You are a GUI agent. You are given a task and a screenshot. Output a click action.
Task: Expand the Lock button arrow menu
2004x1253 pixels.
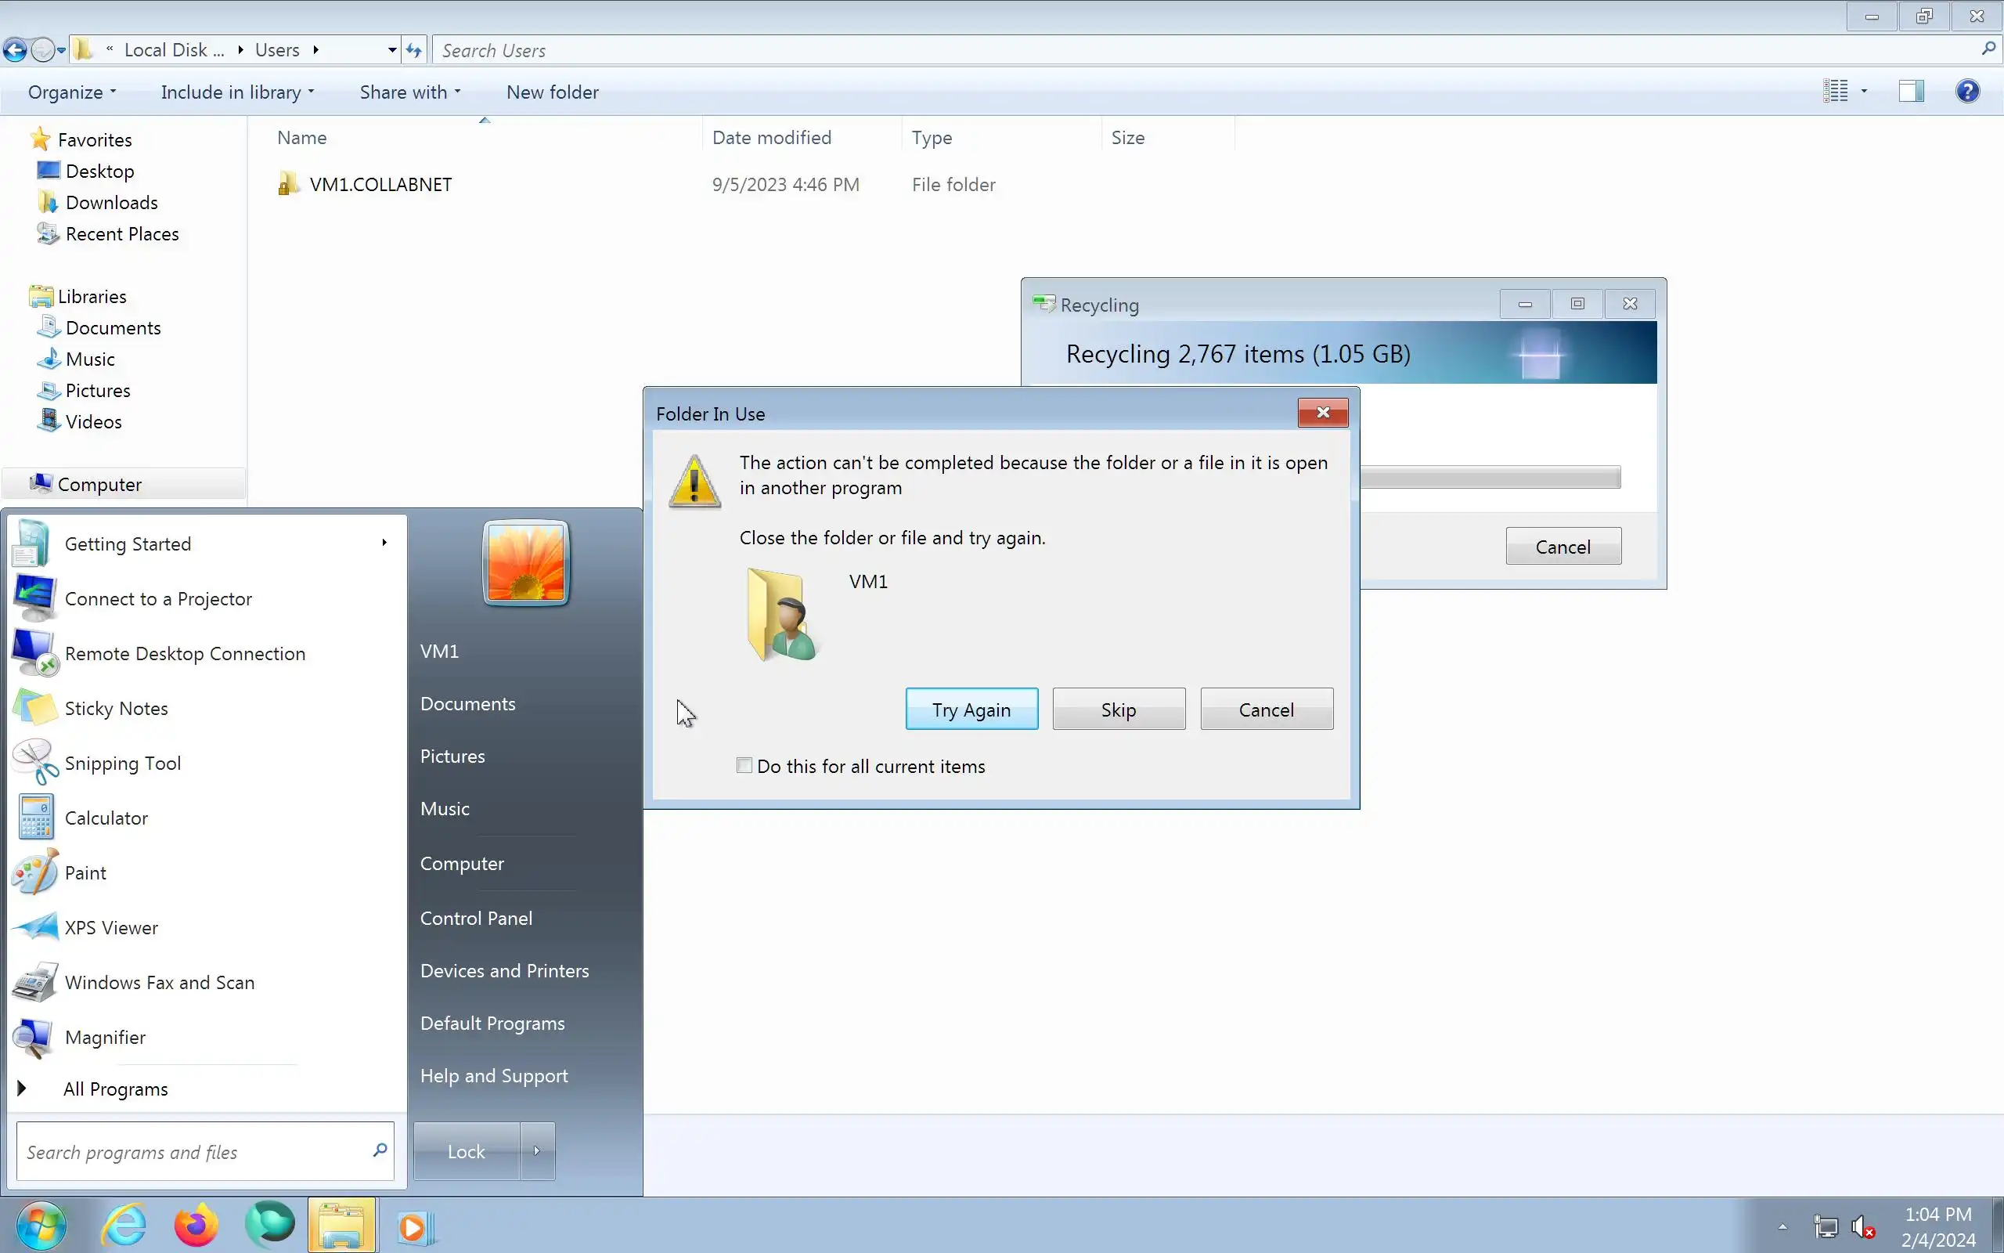tap(536, 1151)
